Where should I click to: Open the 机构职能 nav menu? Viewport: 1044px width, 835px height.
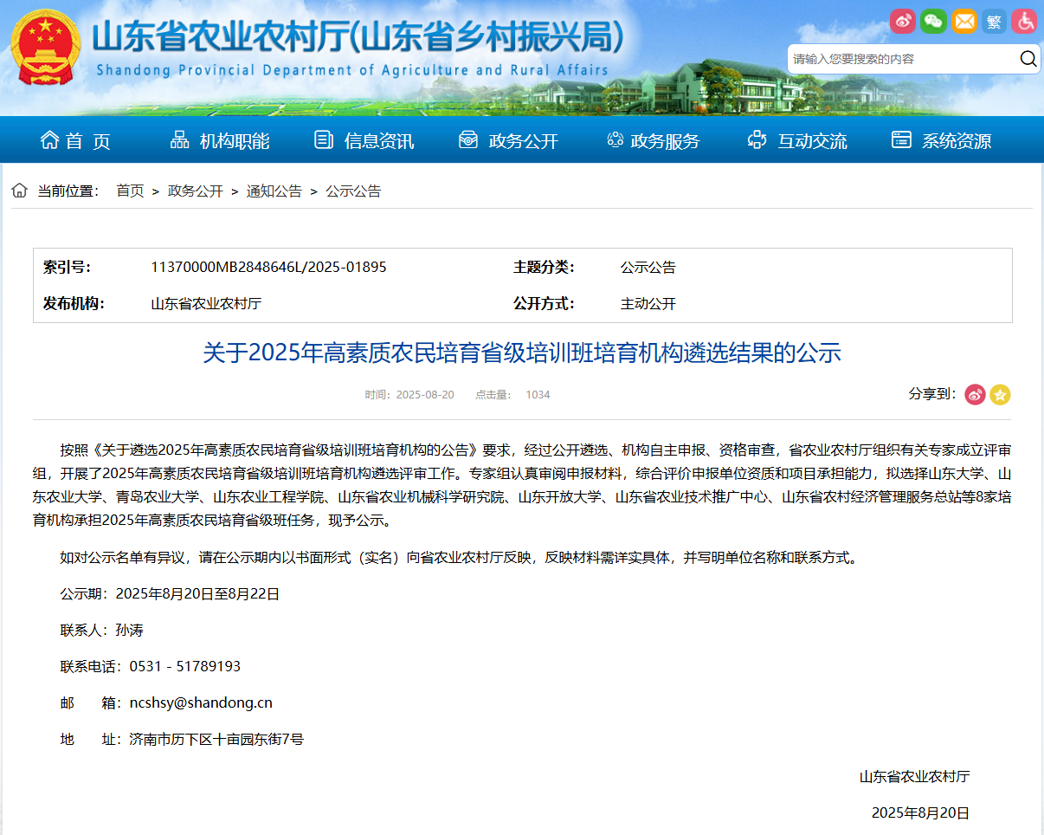coord(235,141)
